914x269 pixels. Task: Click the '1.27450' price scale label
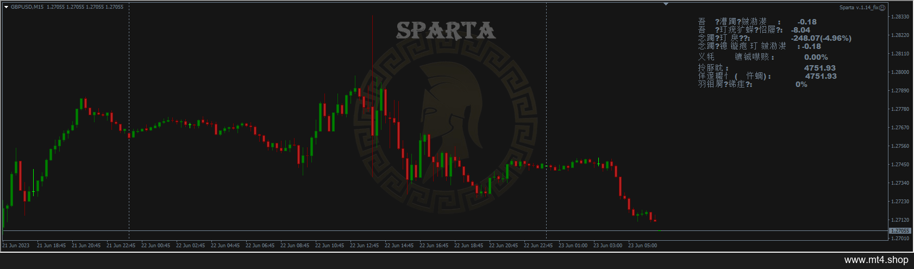click(x=900, y=165)
